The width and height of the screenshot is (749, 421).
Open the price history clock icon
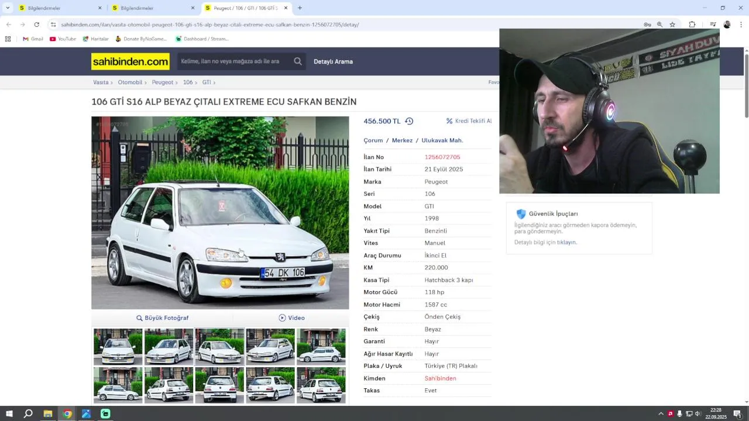point(409,121)
